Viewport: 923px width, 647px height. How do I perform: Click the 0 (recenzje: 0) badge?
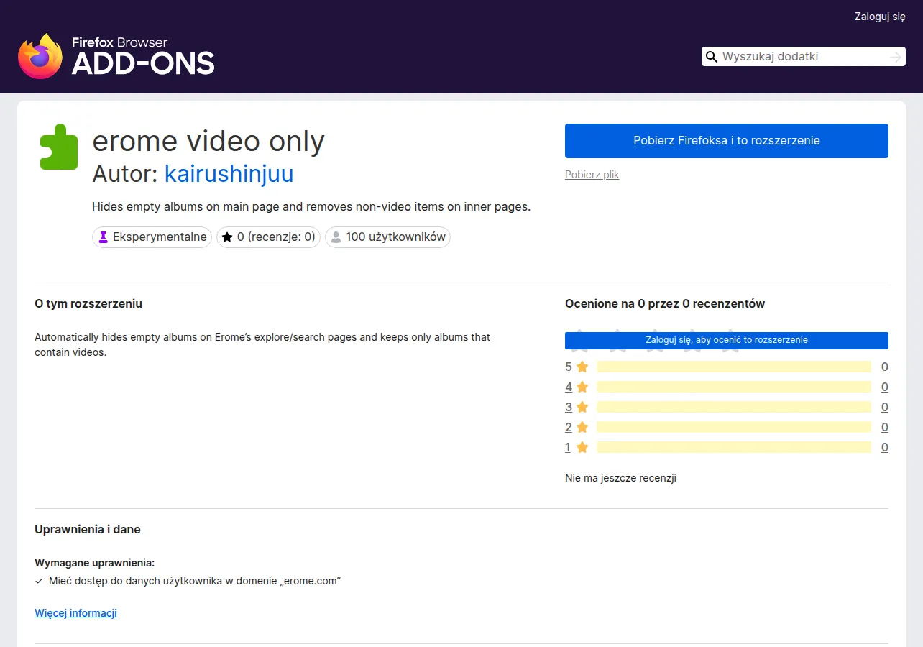(x=268, y=237)
